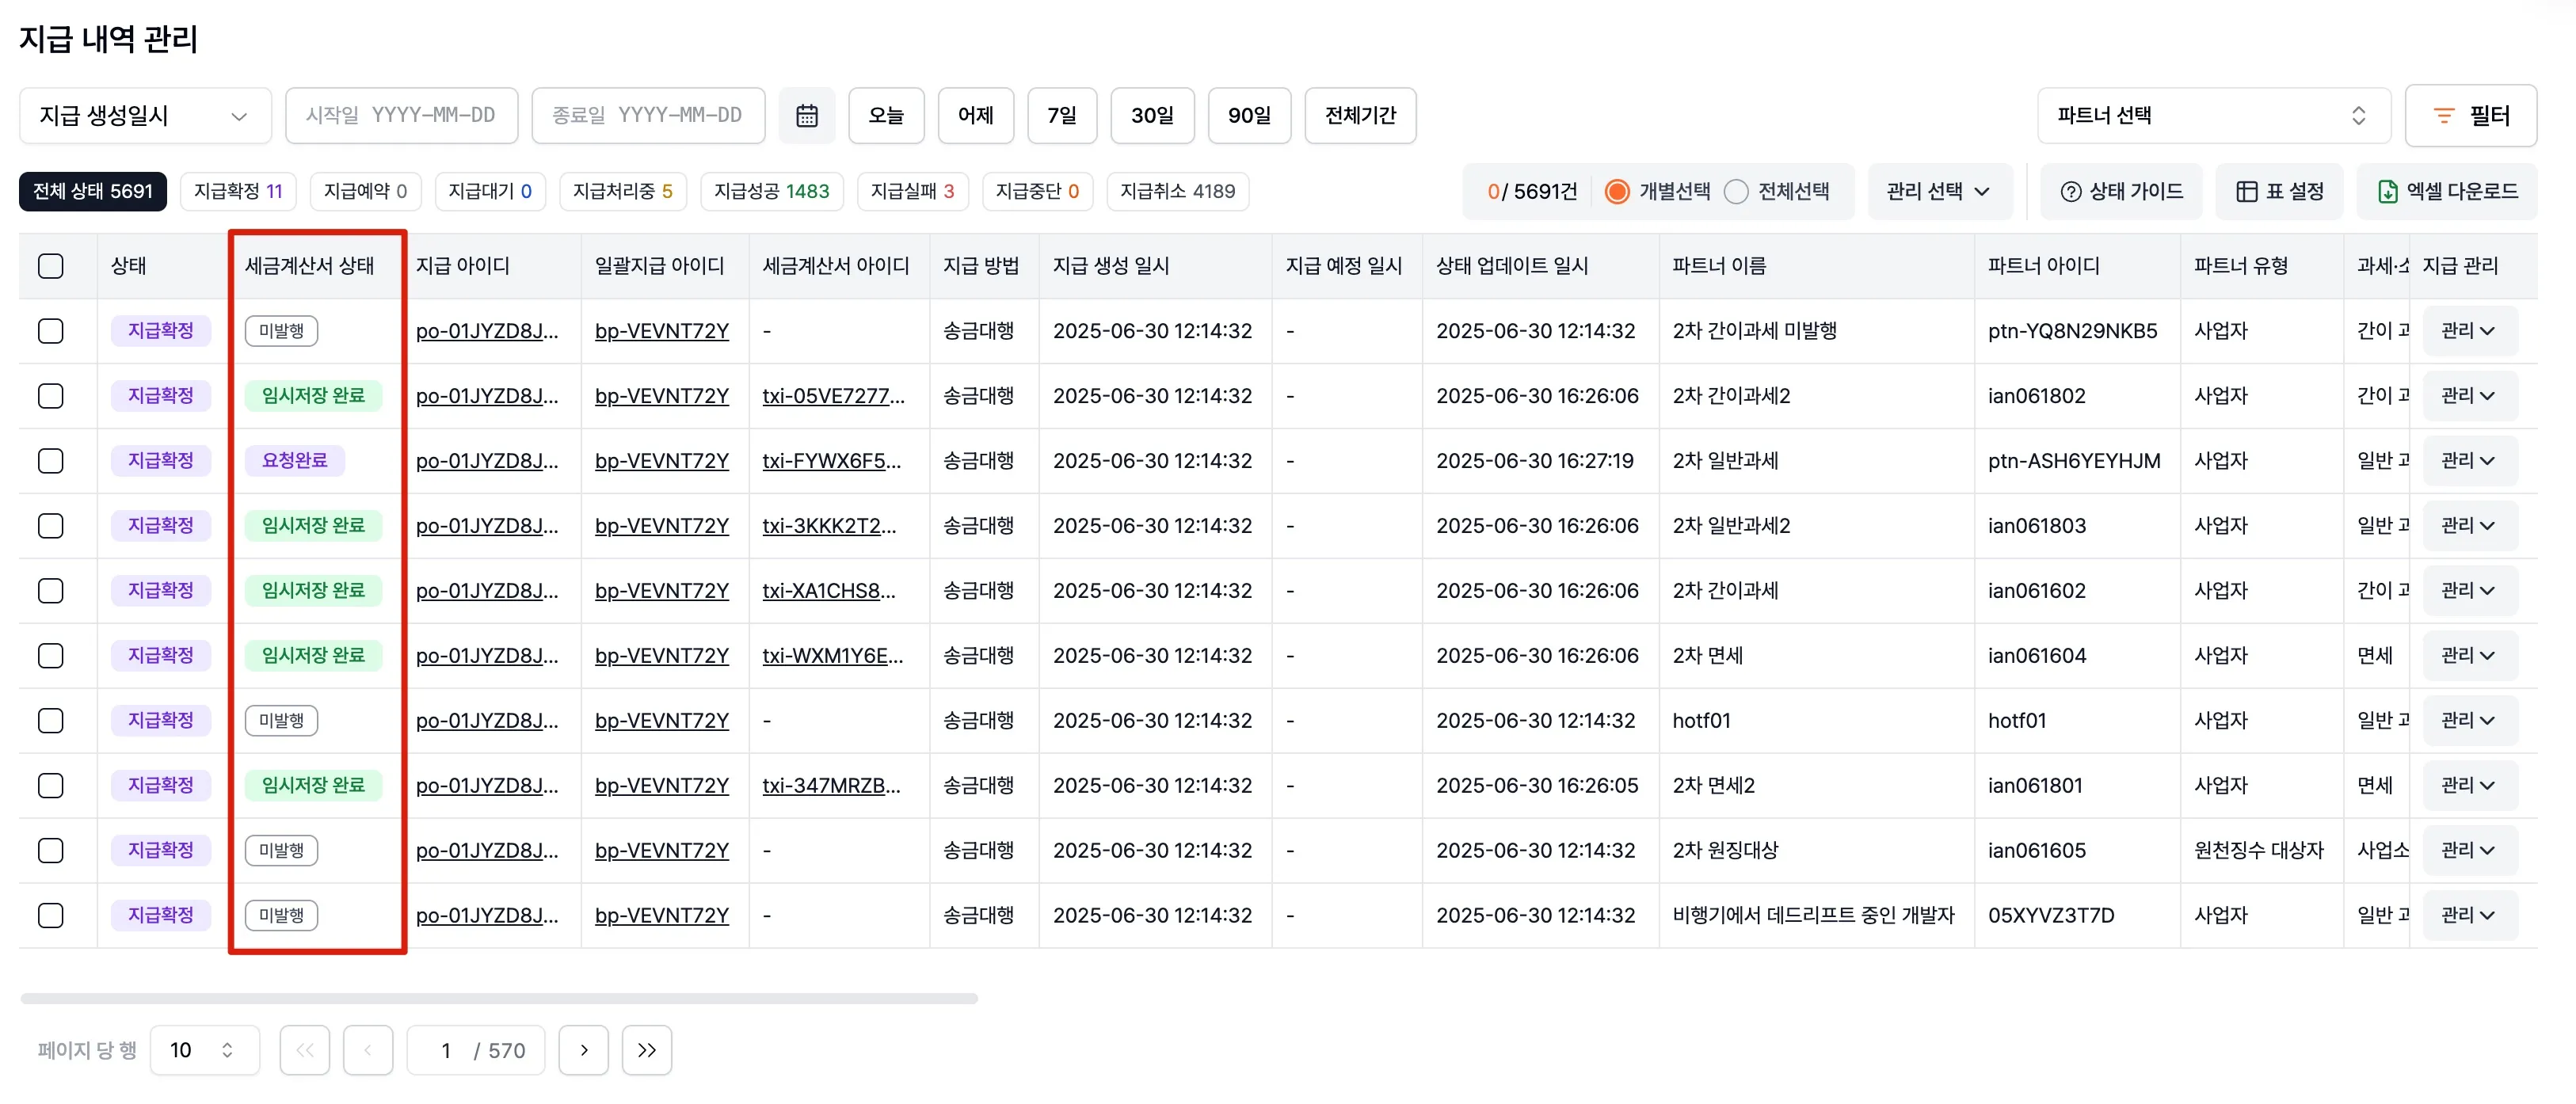Click the 시작일 start date input field

pyautogui.click(x=401, y=116)
